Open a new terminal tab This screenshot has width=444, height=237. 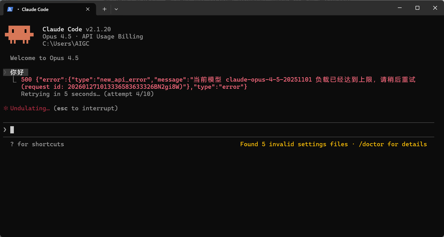(104, 9)
